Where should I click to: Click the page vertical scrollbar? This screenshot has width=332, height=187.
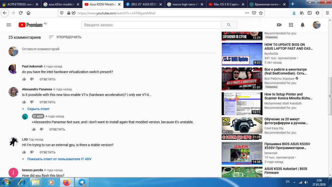click(x=330, y=96)
